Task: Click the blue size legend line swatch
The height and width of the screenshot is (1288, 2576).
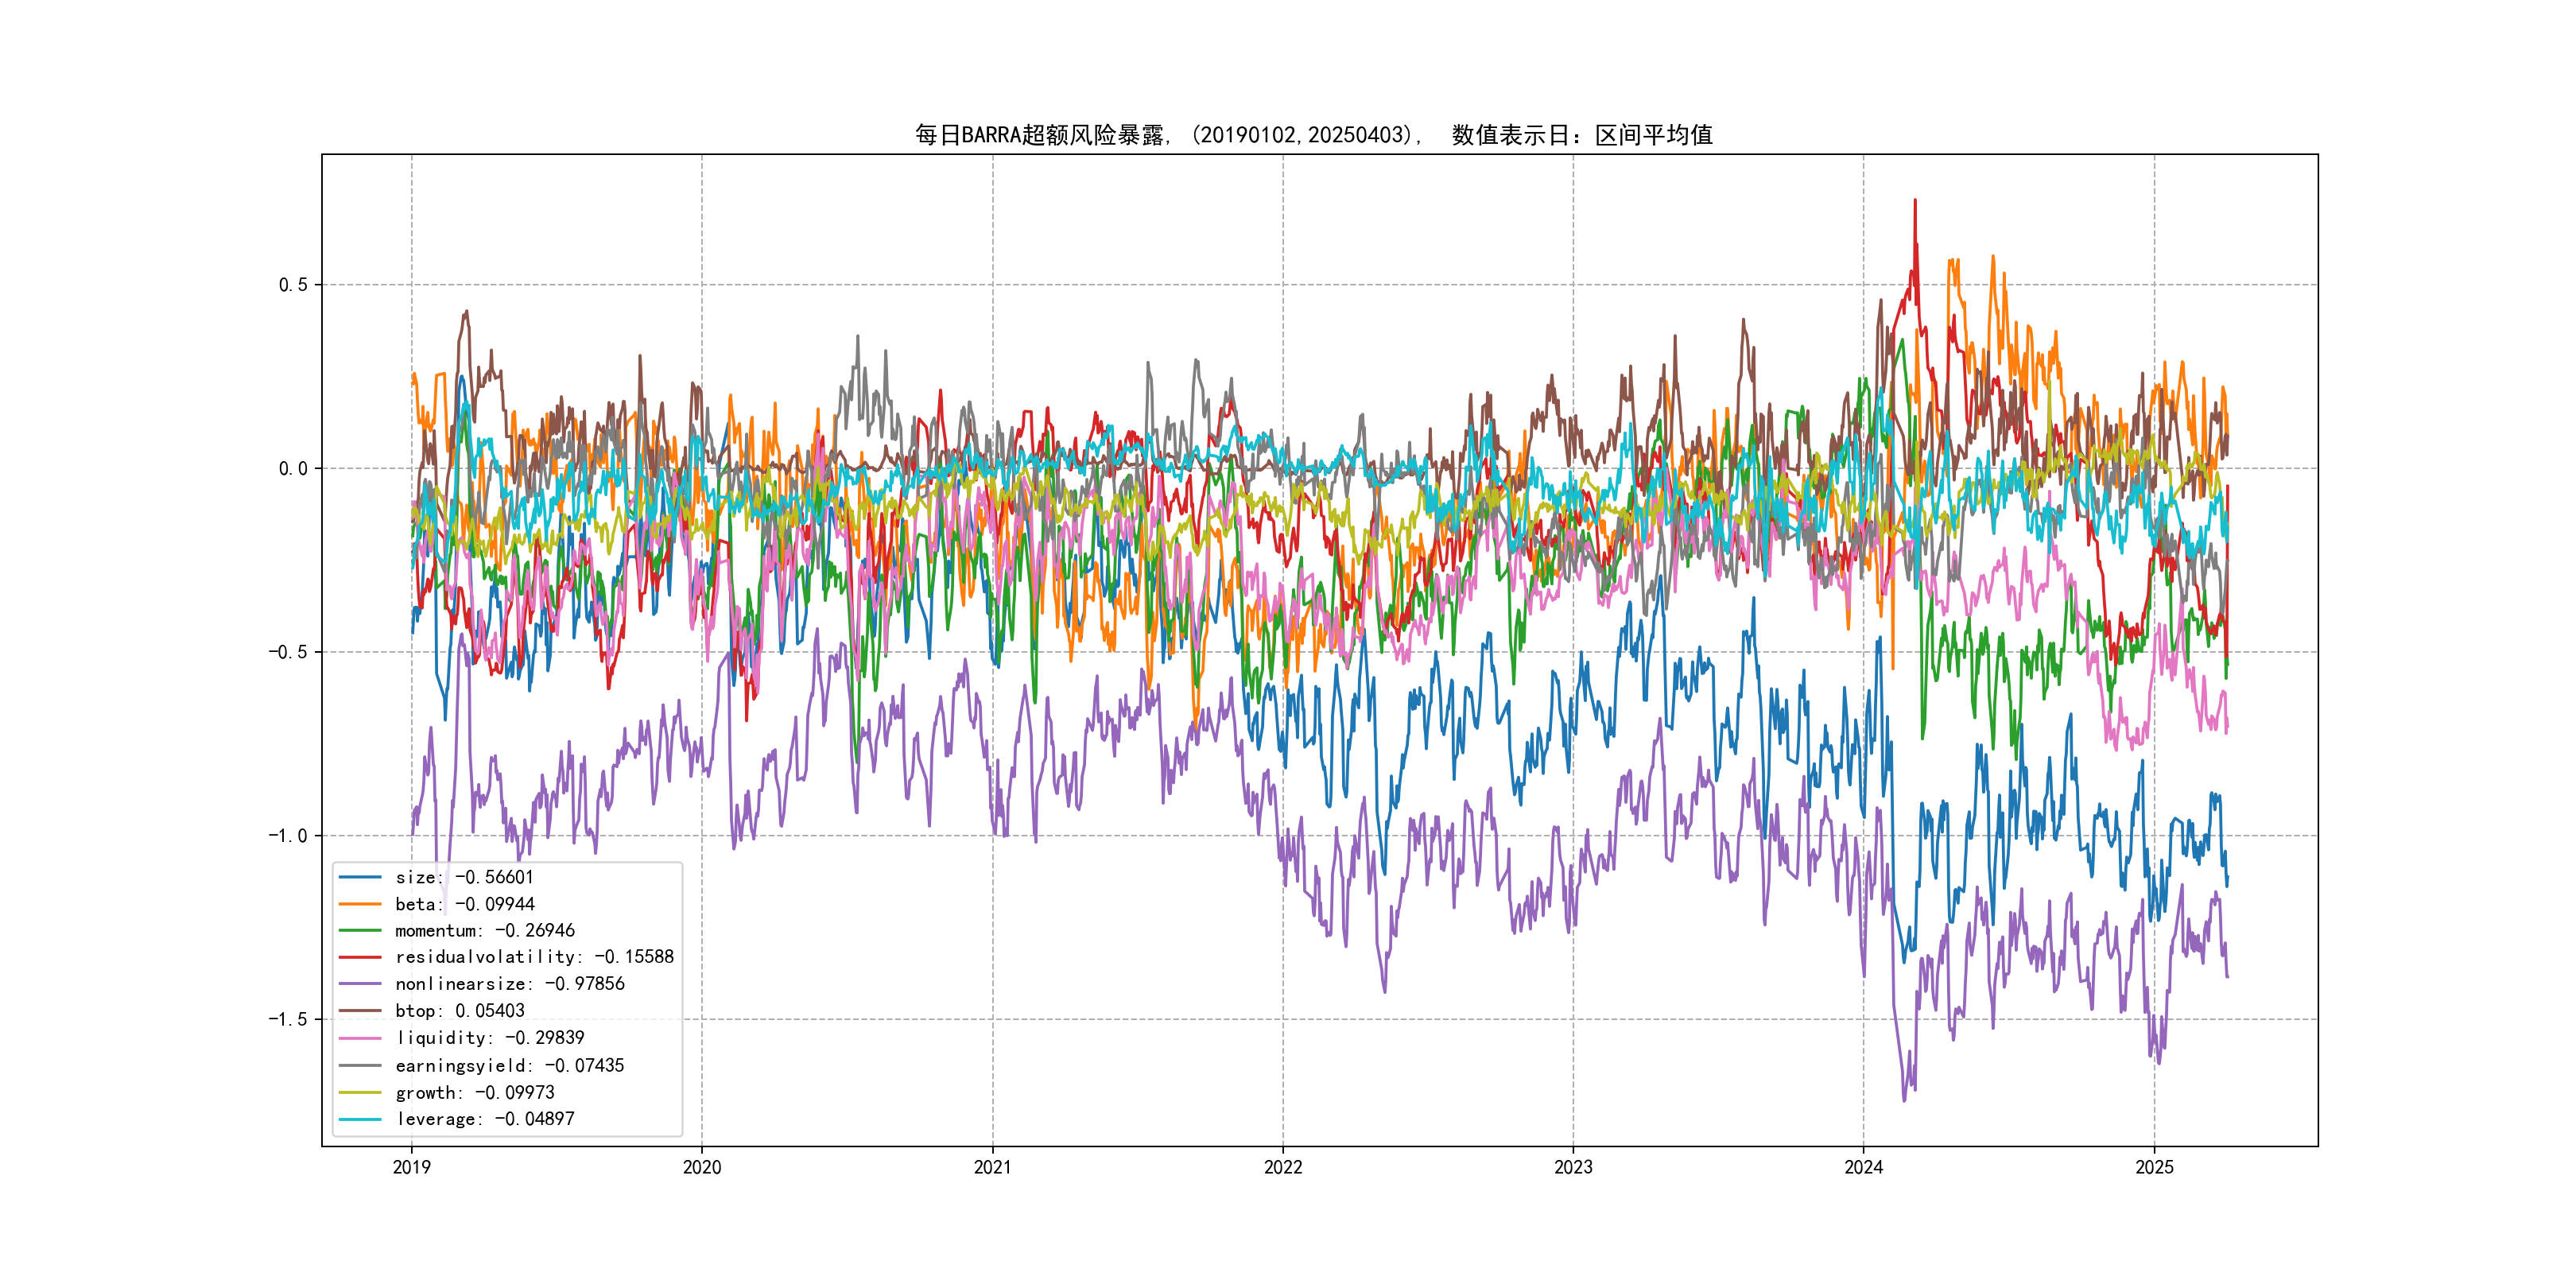Action: coord(360,877)
